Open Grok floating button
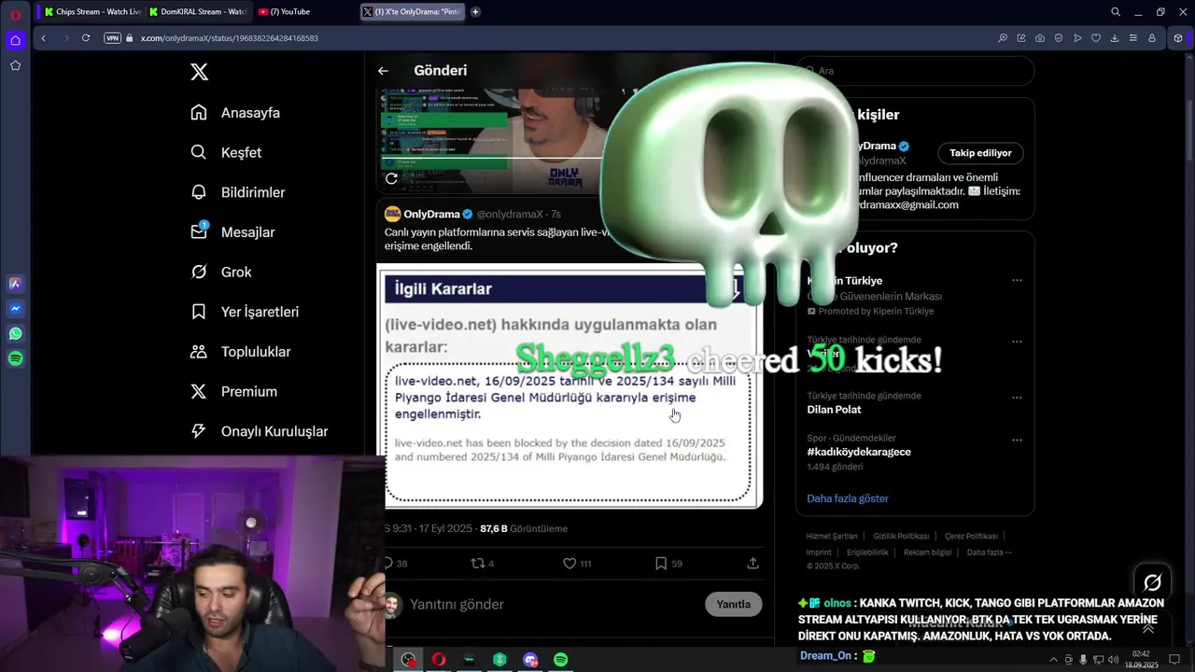Image resolution: width=1195 pixels, height=672 pixels. click(1152, 582)
